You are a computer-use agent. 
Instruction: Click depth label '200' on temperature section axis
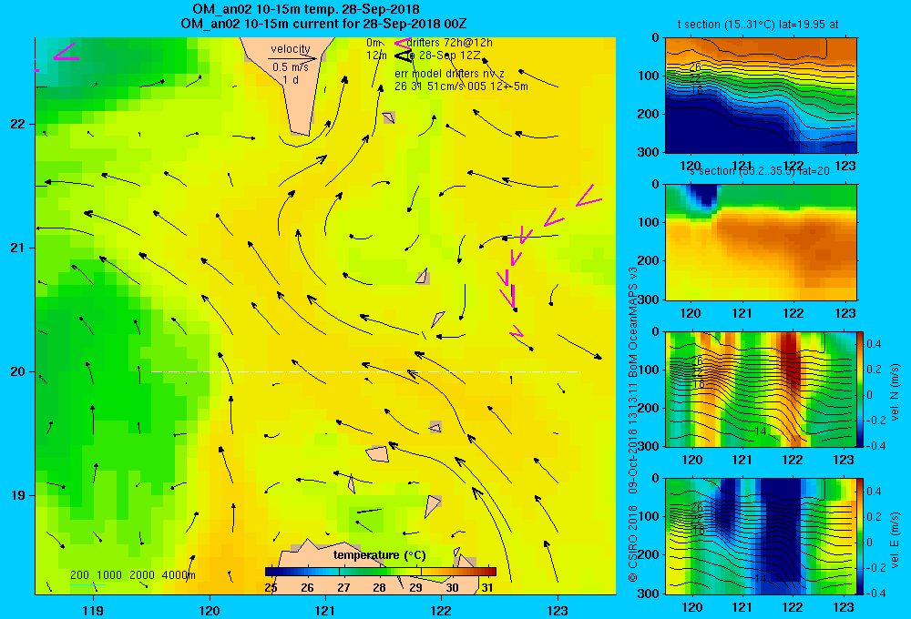pos(650,114)
